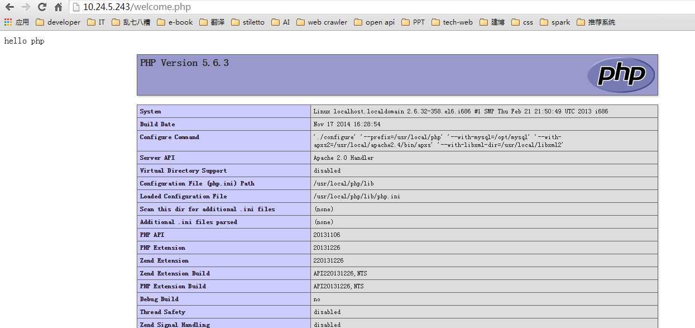The width and height of the screenshot is (695, 328).
Task: Open the 建博 bookmark folder
Action: 492,22
